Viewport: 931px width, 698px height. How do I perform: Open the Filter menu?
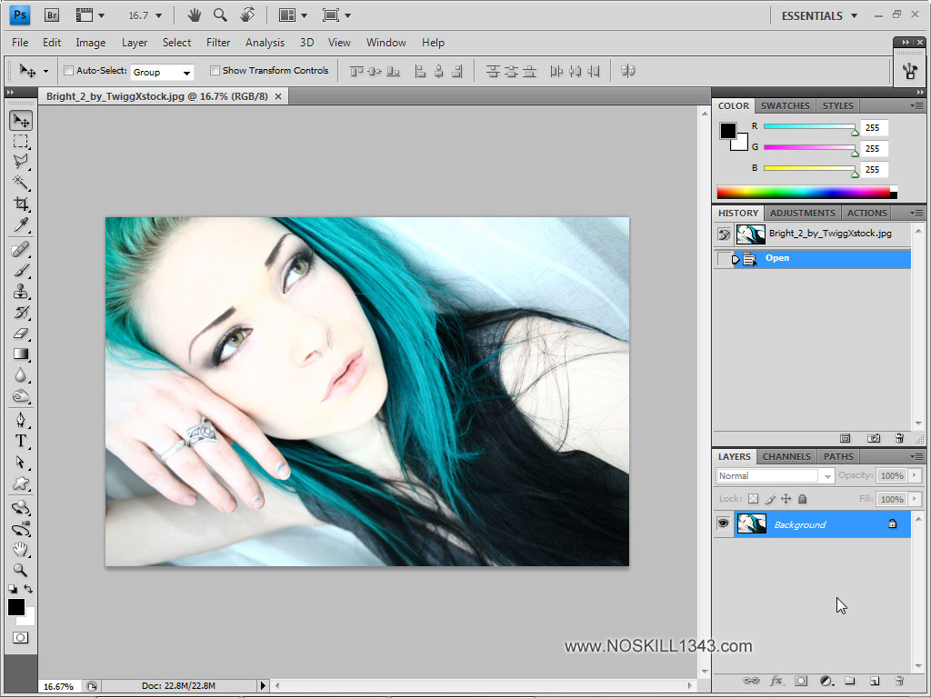(218, 43)
